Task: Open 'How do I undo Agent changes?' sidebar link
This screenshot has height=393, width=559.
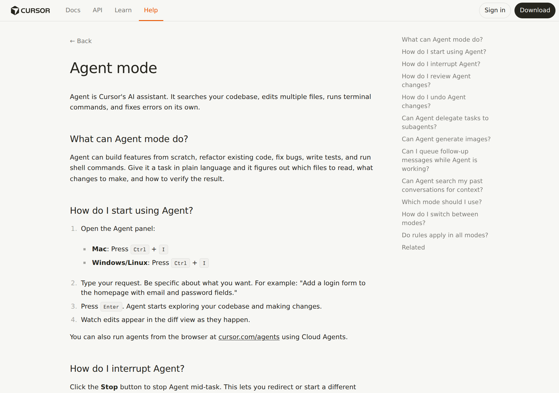Action: click(434, 102)
